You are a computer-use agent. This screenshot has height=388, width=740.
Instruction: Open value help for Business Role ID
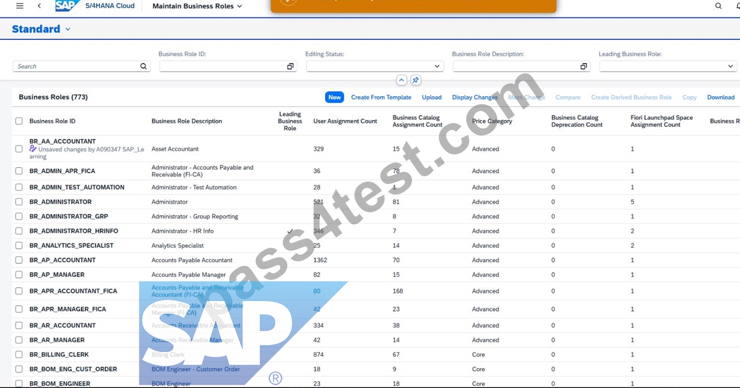290,67
